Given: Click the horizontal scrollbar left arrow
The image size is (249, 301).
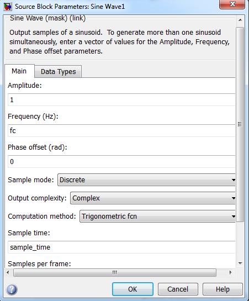Looking at the screenshot, I should tap(8, 272).
